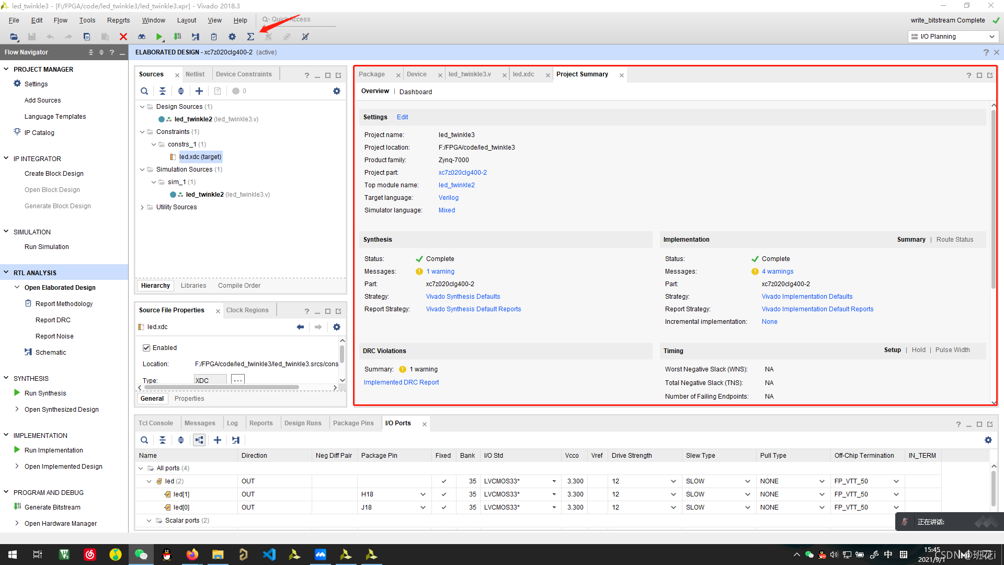Open the Reports (sigma) toolbar icon
The image size is (1004, 565).
[x=250, y=37]
